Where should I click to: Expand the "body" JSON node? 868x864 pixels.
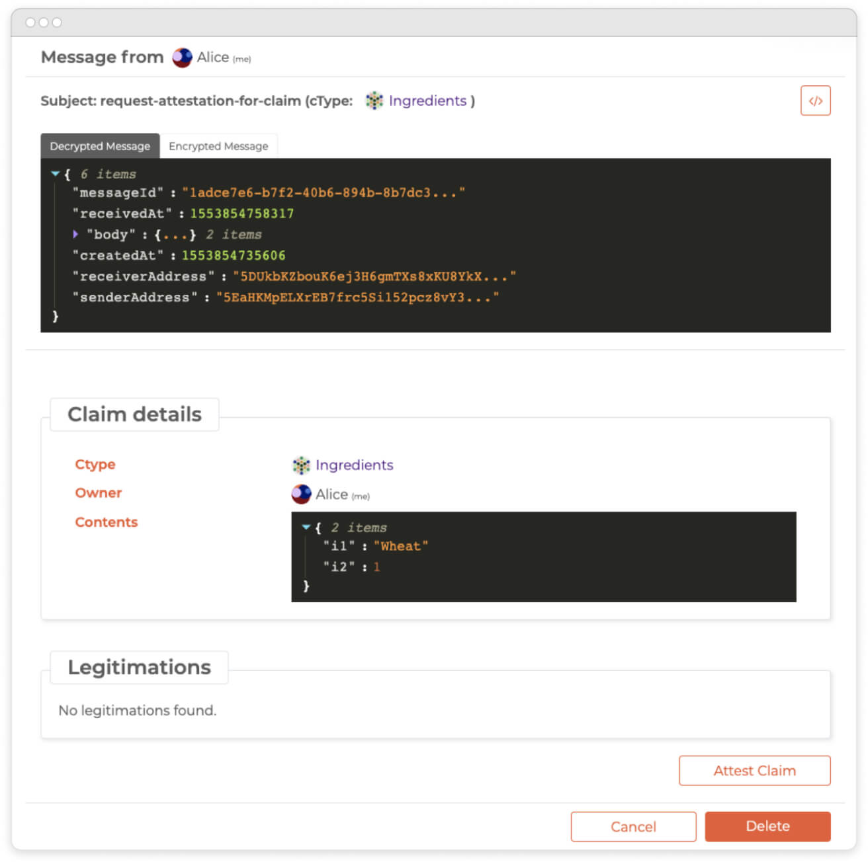(75, 234)
